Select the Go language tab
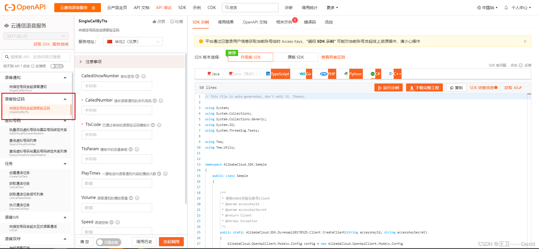The width and height of the screenshot is (539, 249). click(305, 74)
